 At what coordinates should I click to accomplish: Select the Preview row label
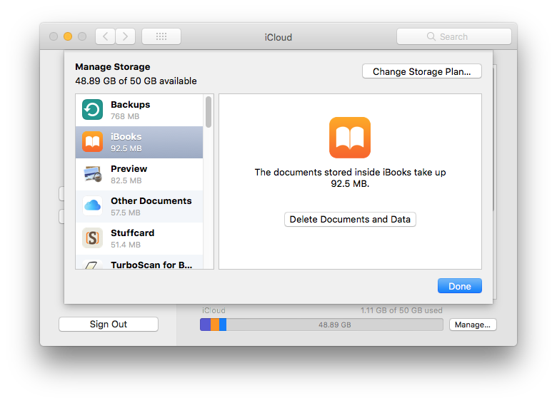point(129,169)
